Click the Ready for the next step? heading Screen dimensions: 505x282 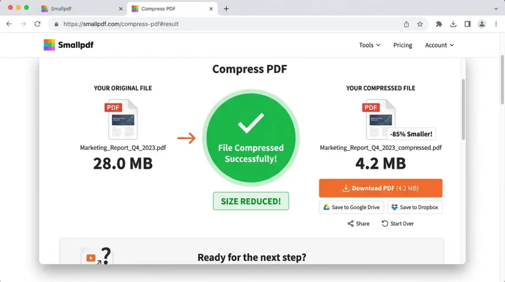pos(252,257)
